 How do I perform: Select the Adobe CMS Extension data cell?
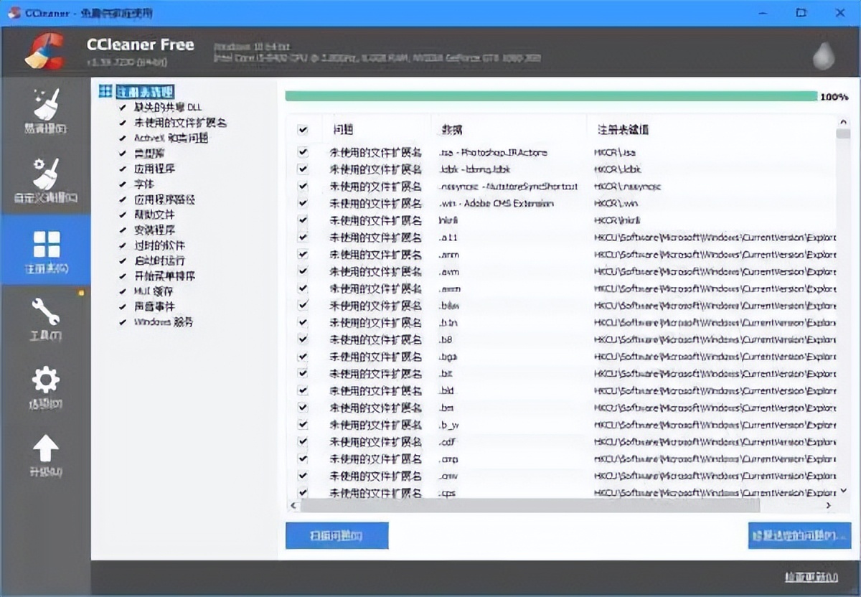click(496, 203)
